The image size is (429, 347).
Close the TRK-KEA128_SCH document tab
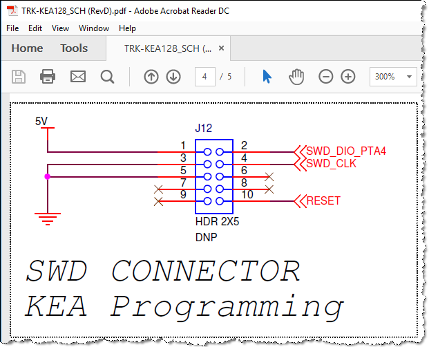tap(221, 48)
